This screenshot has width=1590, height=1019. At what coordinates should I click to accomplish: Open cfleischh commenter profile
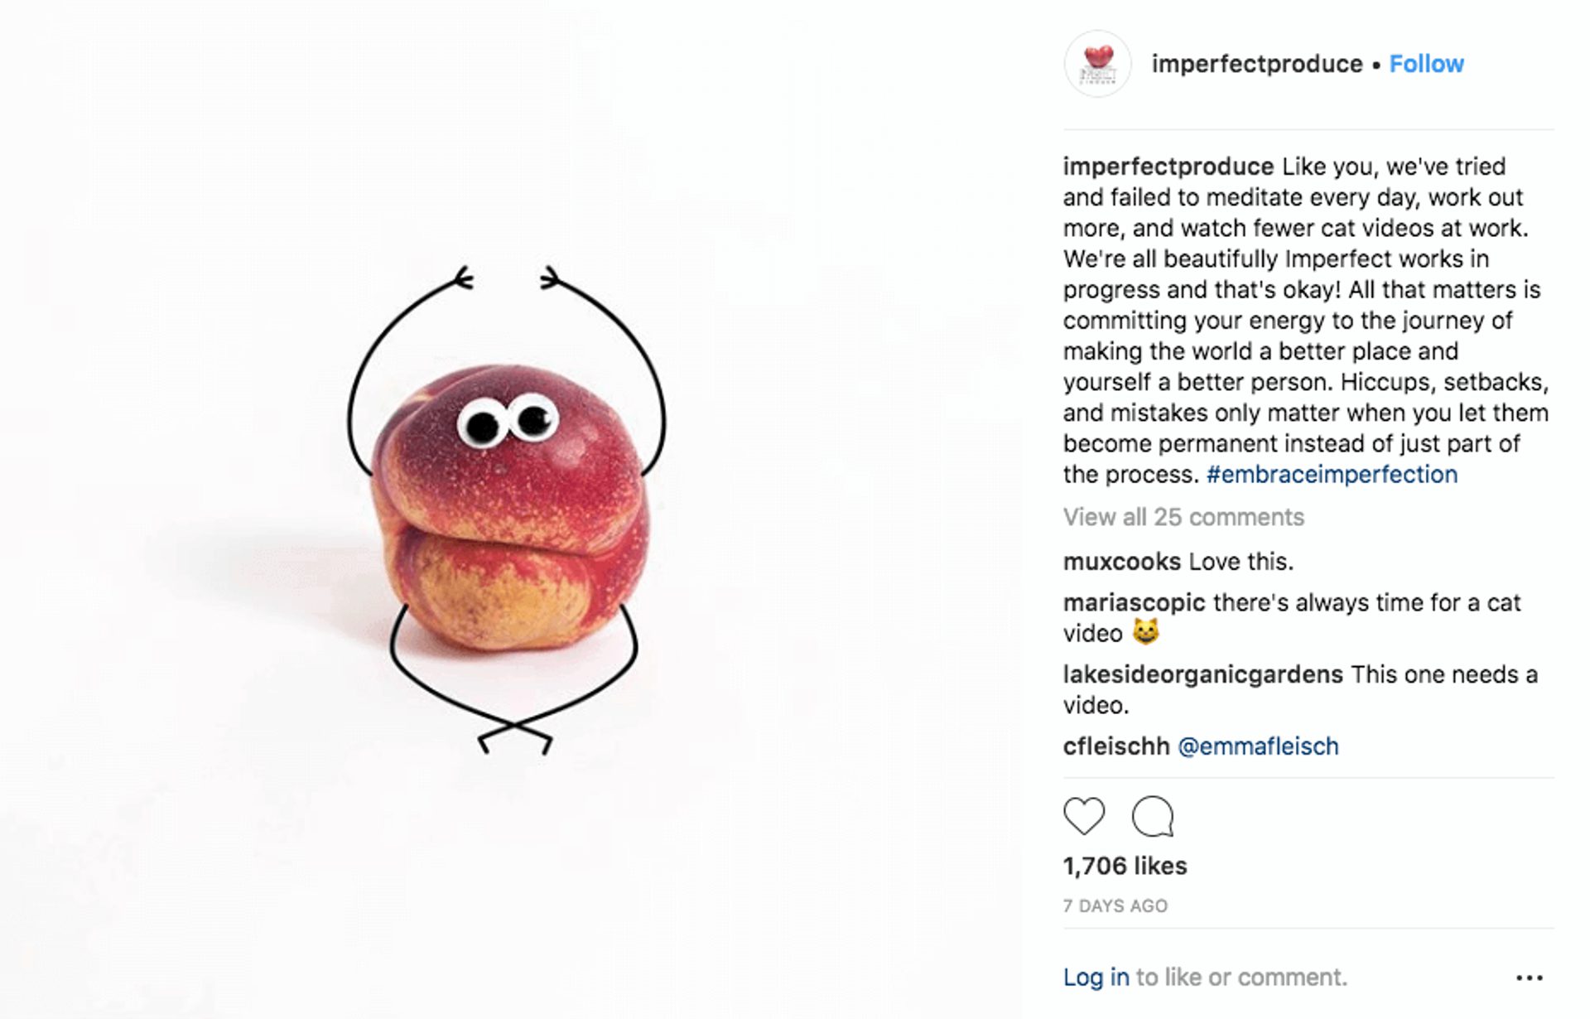[1115, 746]
